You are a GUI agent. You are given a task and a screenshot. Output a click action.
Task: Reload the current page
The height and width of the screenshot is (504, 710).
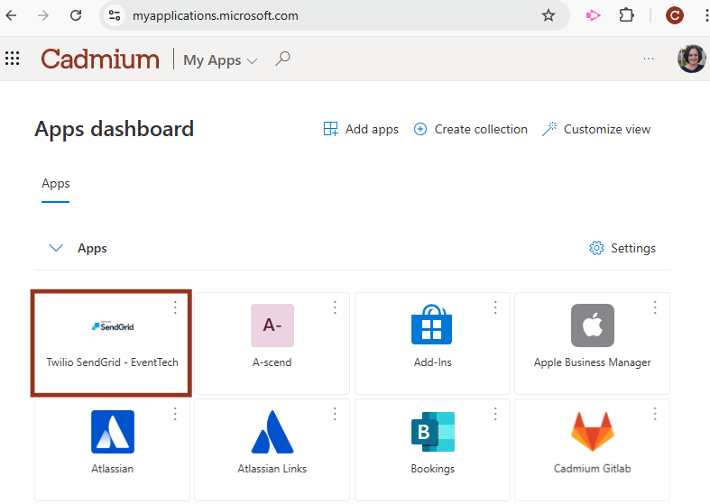(76, 16)
